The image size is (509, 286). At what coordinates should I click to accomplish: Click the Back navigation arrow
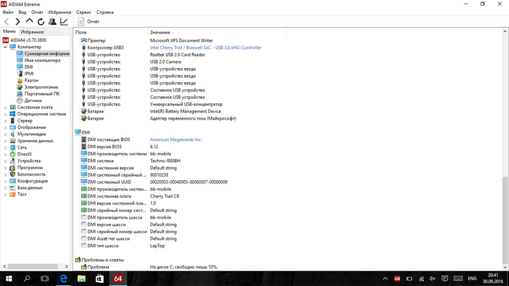pos(7,22)
